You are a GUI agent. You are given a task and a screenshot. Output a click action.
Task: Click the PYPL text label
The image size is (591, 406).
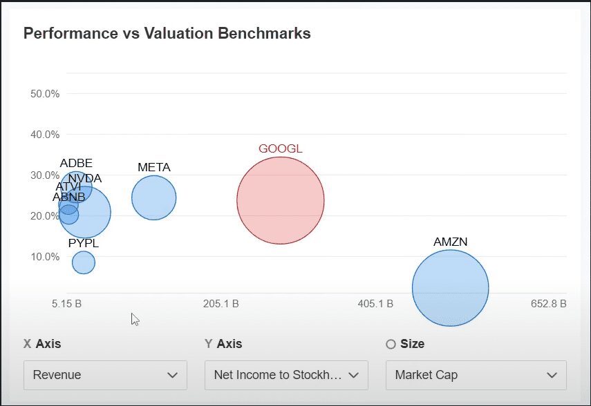click(83, 243)
